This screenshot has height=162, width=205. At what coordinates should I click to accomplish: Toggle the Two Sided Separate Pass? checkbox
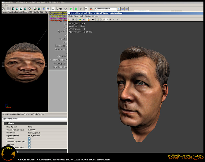click(29, 141)
